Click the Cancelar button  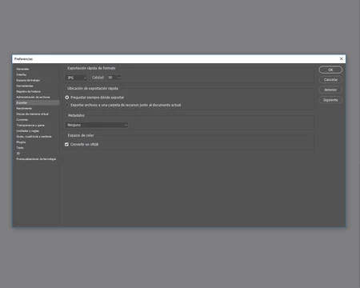330,79
